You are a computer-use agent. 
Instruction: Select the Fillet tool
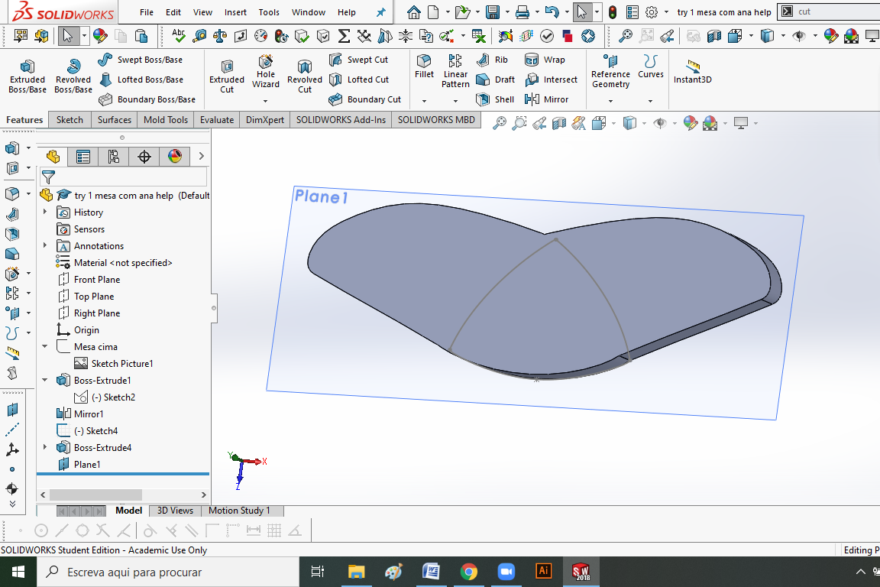click(424, 73)
